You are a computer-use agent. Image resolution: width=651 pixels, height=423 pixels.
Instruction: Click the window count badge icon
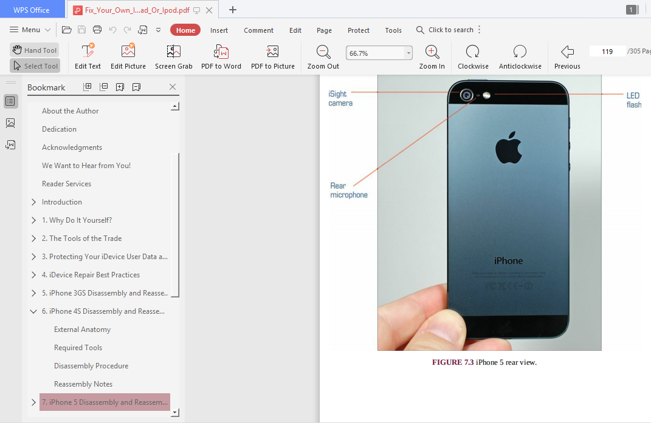632,10
